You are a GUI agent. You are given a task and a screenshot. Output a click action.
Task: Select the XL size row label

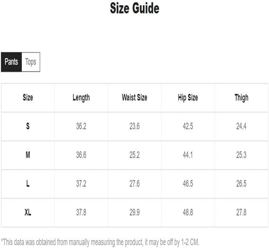pyautogui.click(x=28, y=213)
